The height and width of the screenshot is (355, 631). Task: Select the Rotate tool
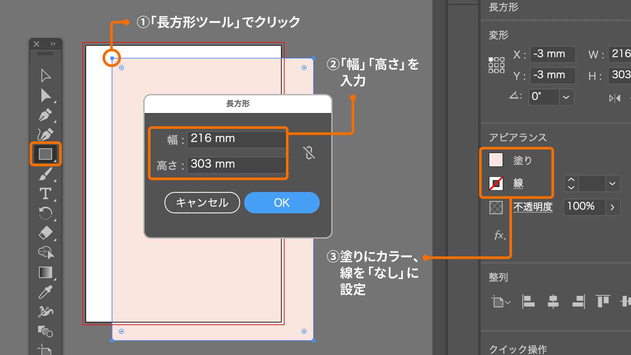pyautogui.click(x=45, y=213)
